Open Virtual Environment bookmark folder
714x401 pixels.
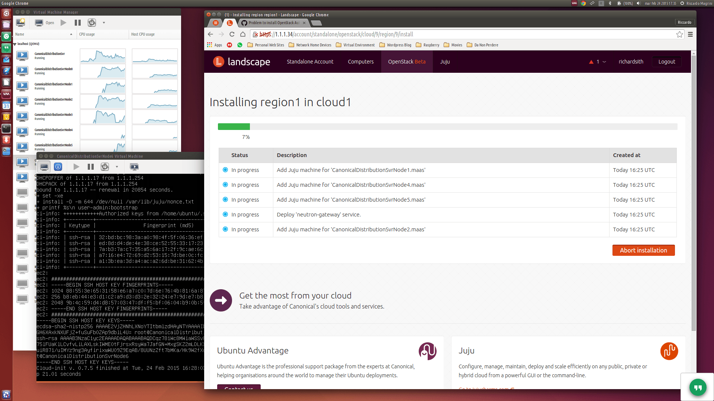coord(355,45)
